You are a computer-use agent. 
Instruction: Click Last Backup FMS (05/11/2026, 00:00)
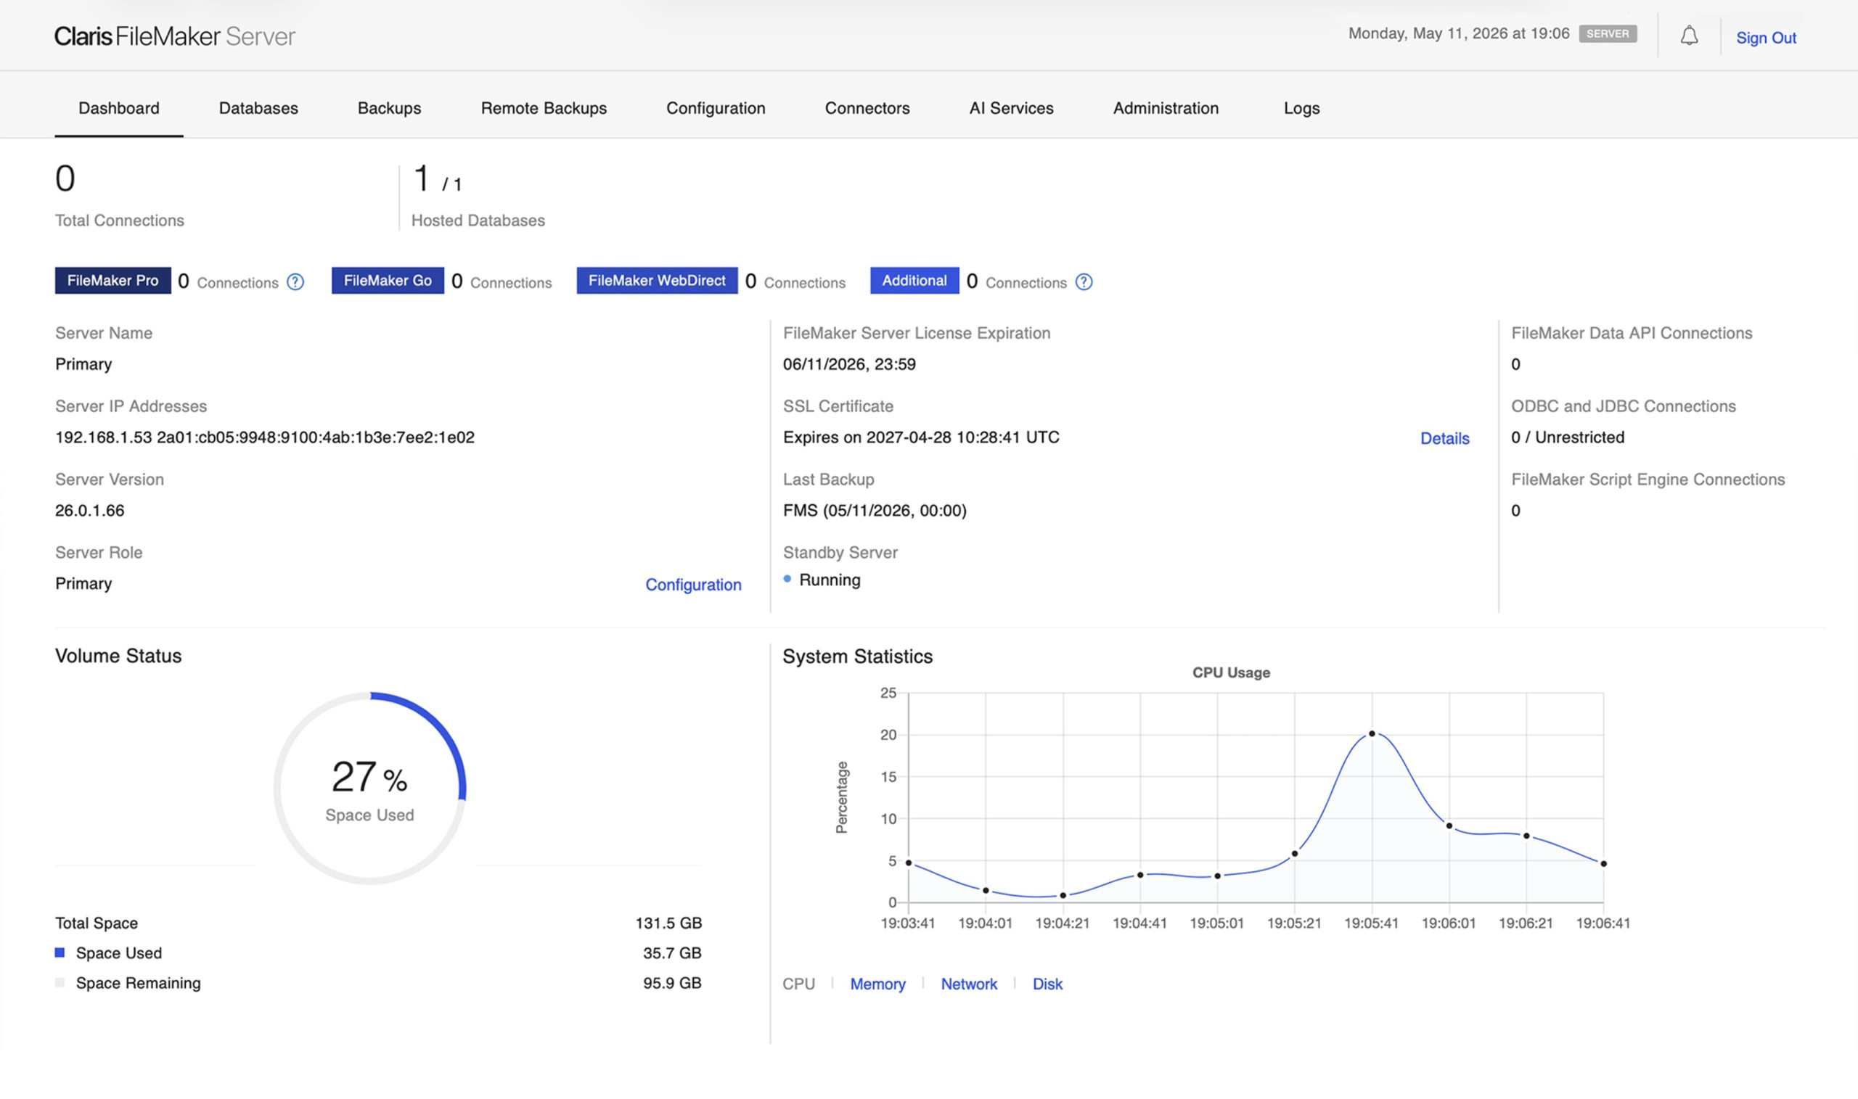(x=875, y=510)
